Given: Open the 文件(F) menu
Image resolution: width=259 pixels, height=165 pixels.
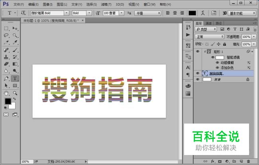Looking at the screenshot, I should (19, 4).
